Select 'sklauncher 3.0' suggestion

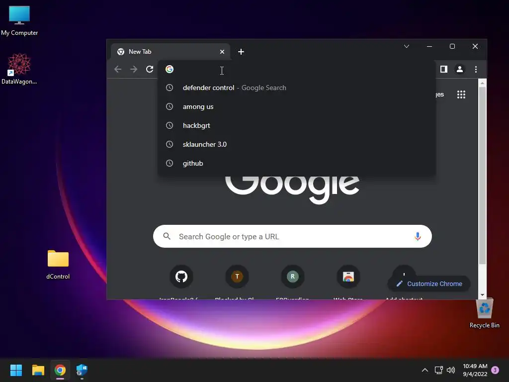tap(297, 144)
